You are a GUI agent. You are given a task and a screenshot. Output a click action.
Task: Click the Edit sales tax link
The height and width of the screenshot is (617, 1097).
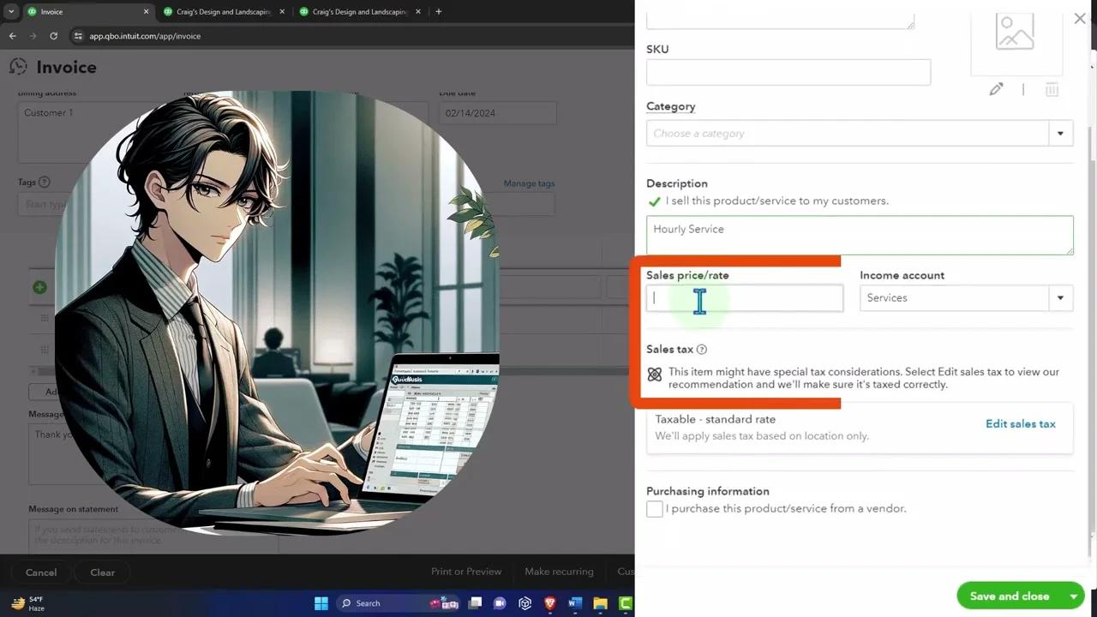pyautogui.click(x=1020, y=423)
